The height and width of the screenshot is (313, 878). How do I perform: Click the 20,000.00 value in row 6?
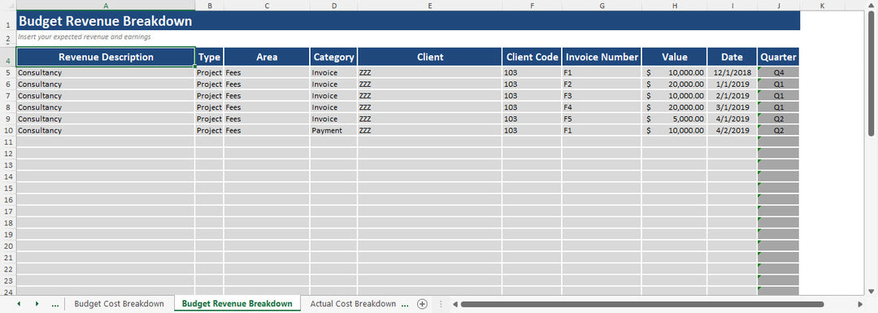pos(674,84)
